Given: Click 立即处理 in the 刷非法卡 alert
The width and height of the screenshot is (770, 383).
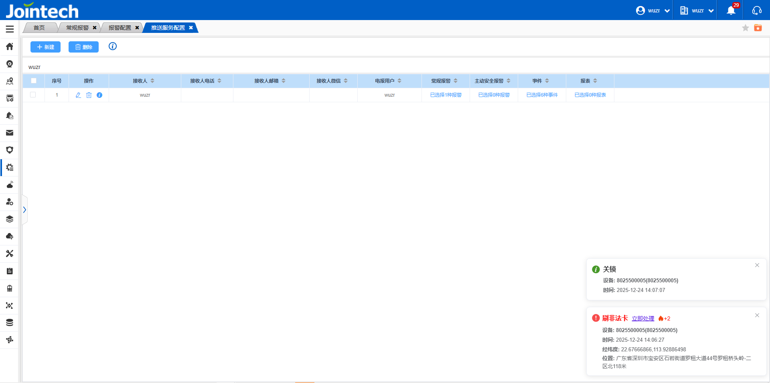Looking at the screenshot, I should click(x=643, y=318).
